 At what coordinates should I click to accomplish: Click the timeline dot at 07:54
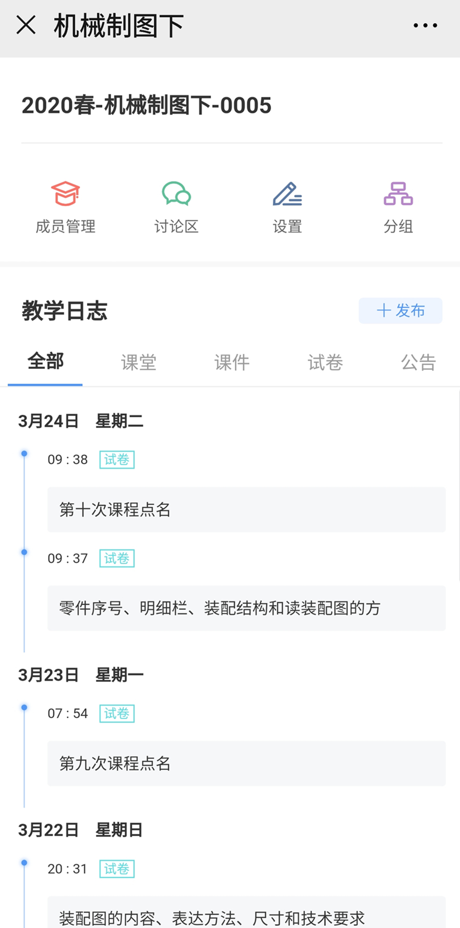24,708
